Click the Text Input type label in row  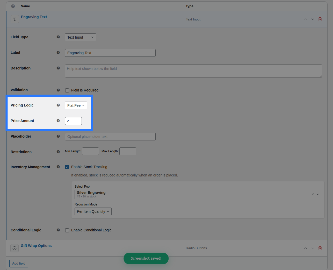193,19
